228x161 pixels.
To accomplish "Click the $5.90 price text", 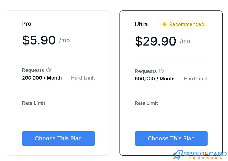I will 39,40.
